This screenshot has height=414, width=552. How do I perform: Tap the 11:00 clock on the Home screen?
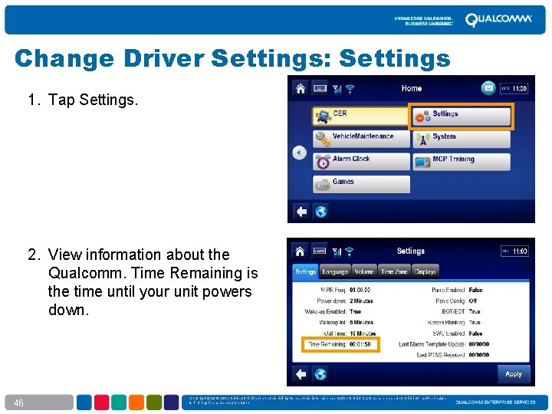[x=514, y=88]
